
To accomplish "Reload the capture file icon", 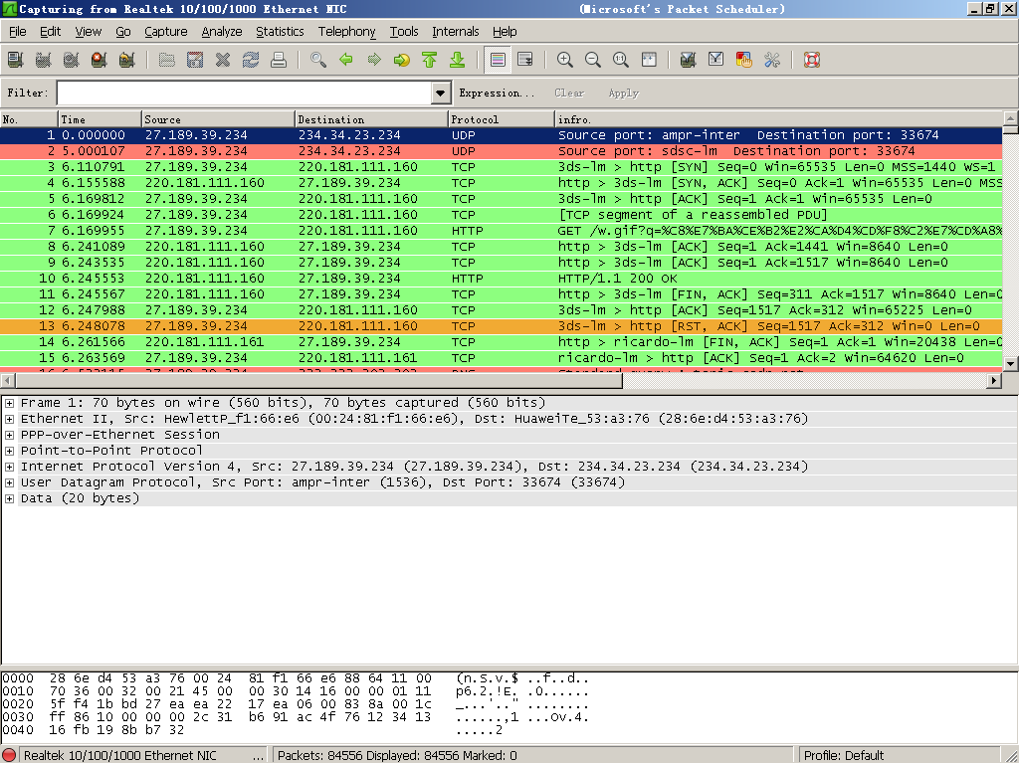I will click(x=251, y=60).
